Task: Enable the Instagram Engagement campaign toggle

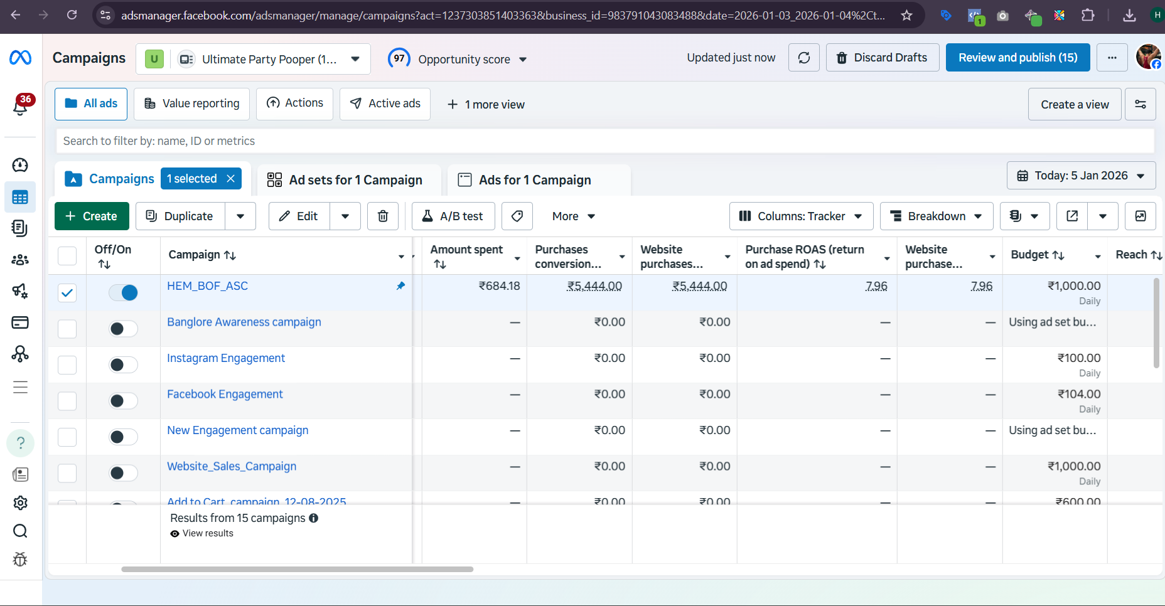Action: tap(123, 365)
